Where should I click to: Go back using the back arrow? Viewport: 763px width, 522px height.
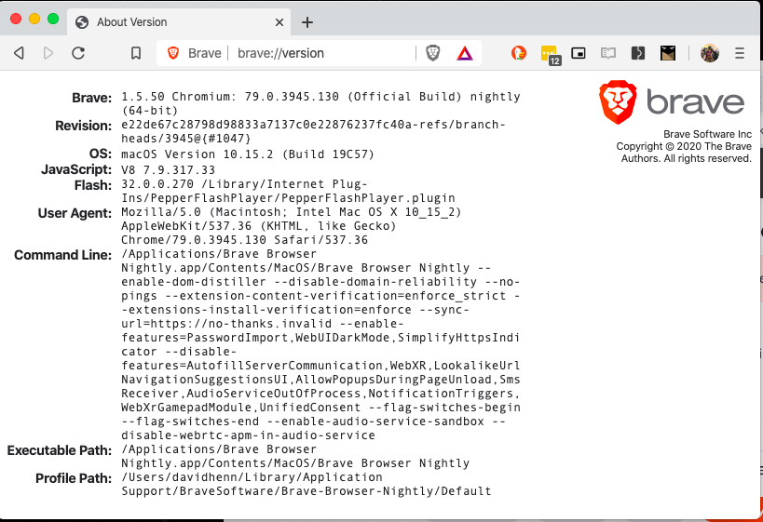pos(19,53)
